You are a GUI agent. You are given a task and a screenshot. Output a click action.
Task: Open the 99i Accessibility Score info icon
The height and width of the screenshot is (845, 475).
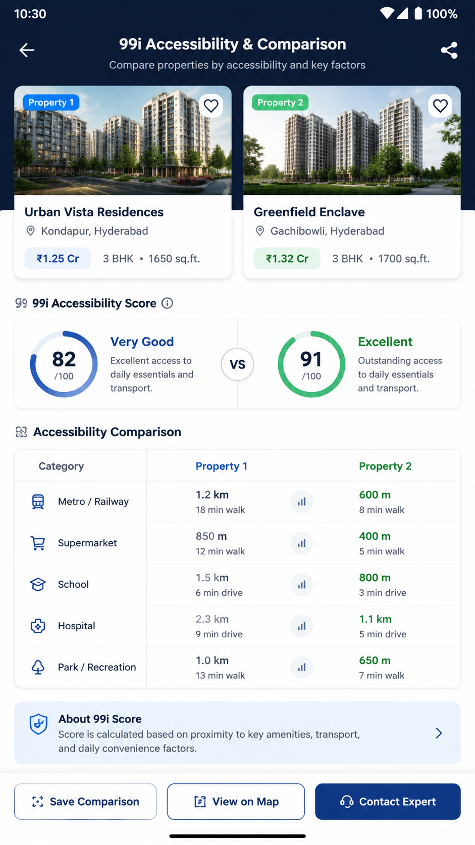pyautogui.click(x=167, y=303)
